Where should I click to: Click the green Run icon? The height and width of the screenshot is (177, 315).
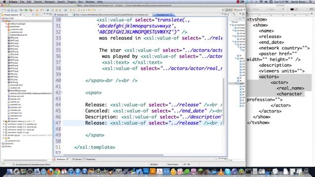click(x=26, y=10)
